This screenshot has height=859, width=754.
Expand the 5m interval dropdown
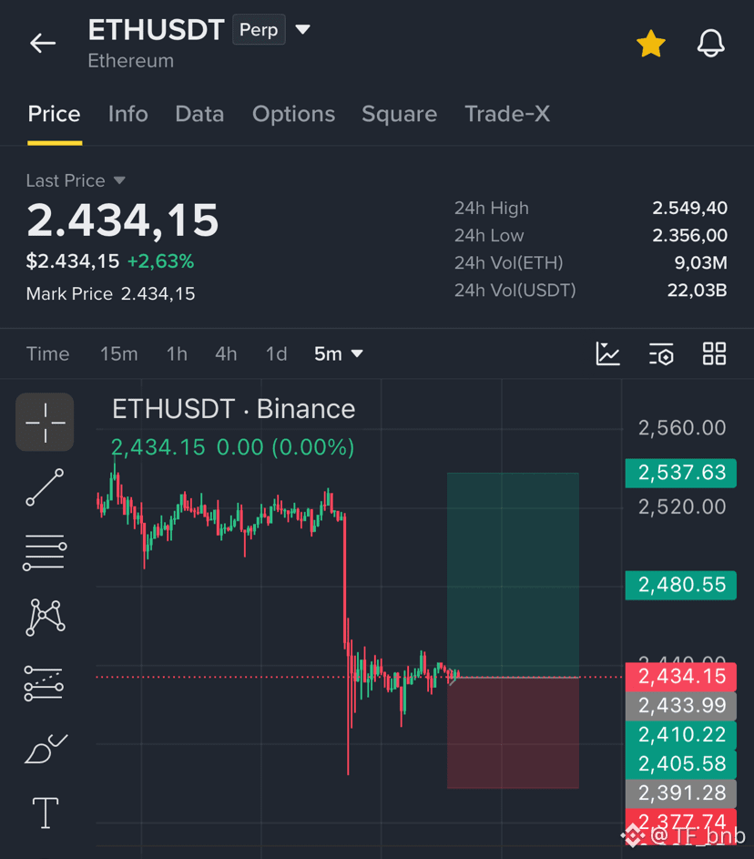[339, 354]
